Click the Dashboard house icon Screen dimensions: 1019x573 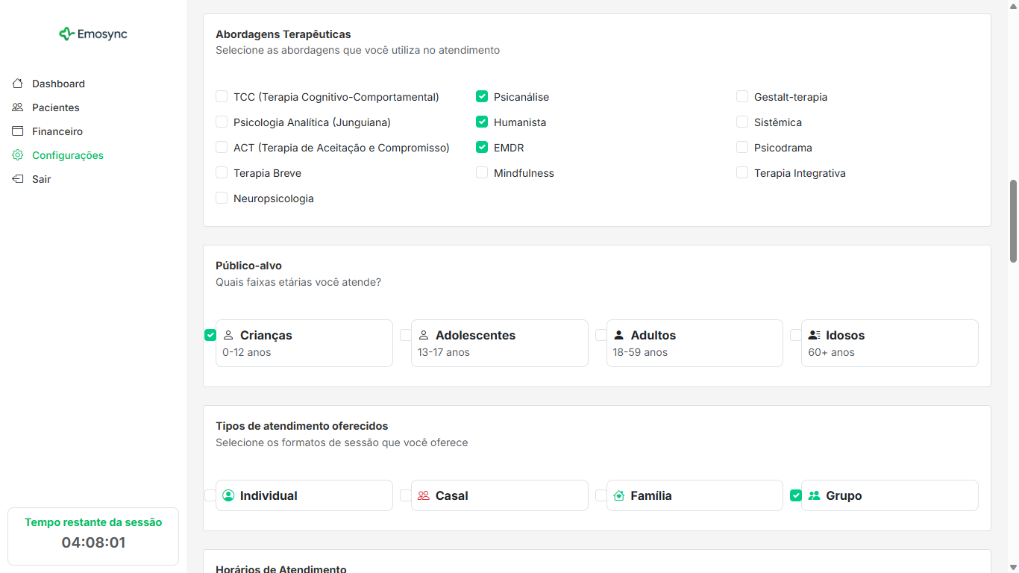pos(18,84)
